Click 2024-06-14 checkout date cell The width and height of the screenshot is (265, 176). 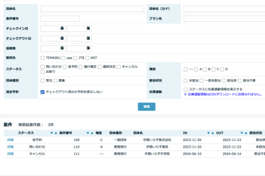click(232, 154)
